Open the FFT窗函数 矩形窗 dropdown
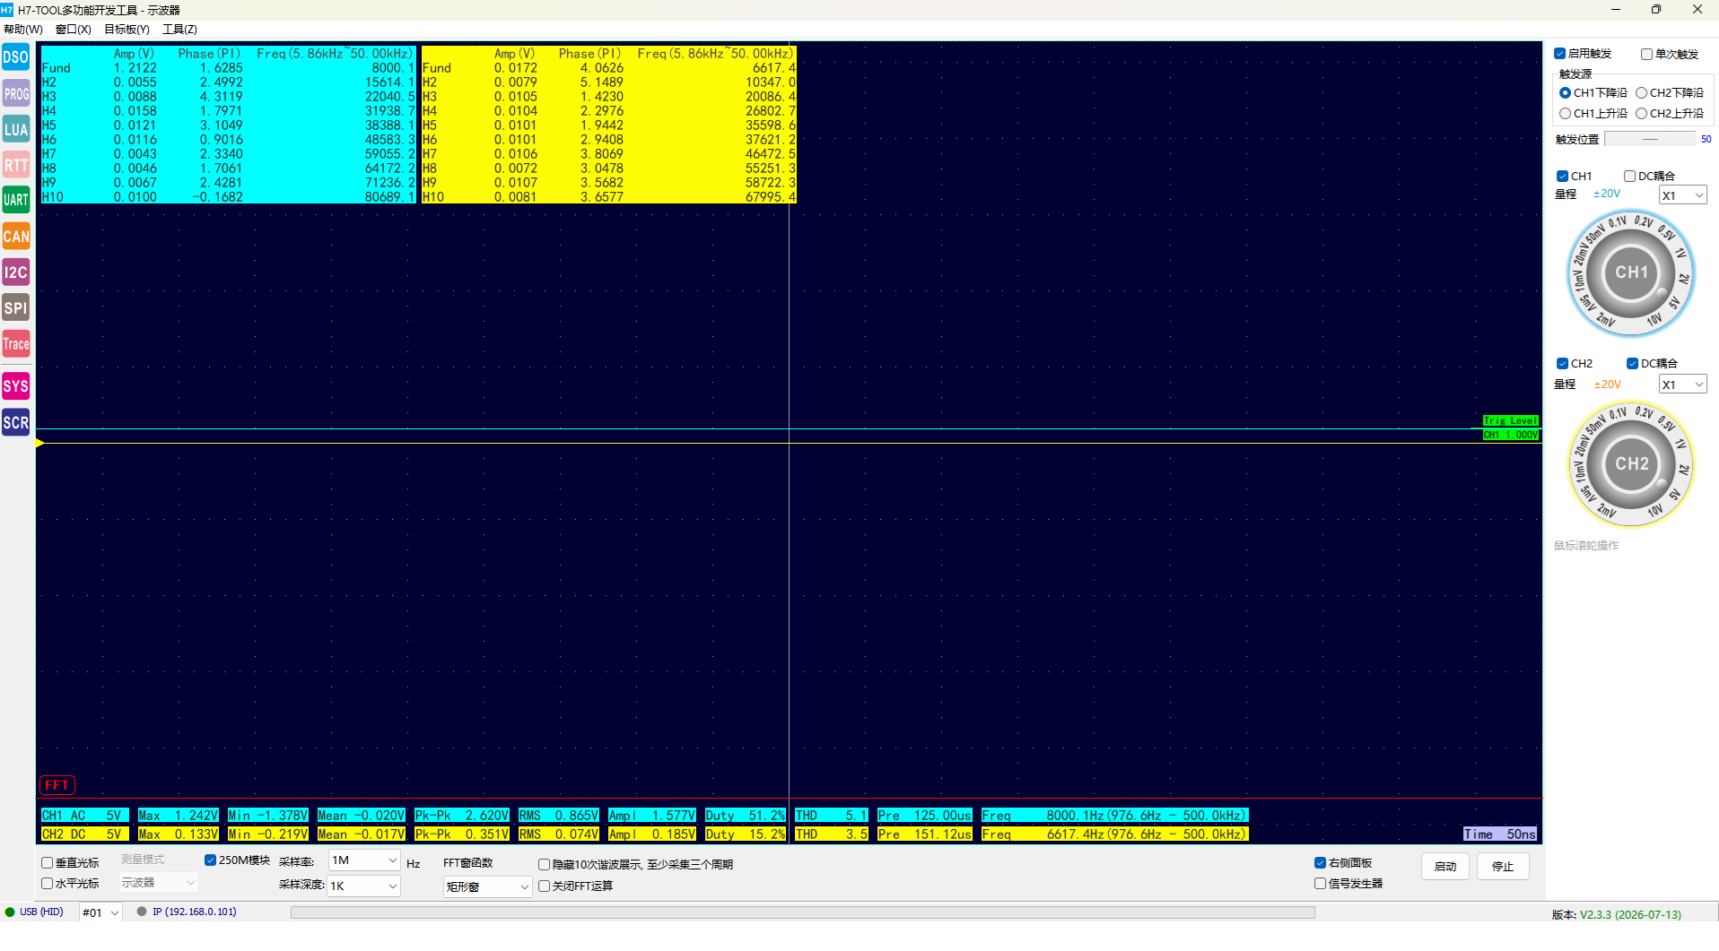Viewport: 1719px width, 951px height. coord(488,887)
